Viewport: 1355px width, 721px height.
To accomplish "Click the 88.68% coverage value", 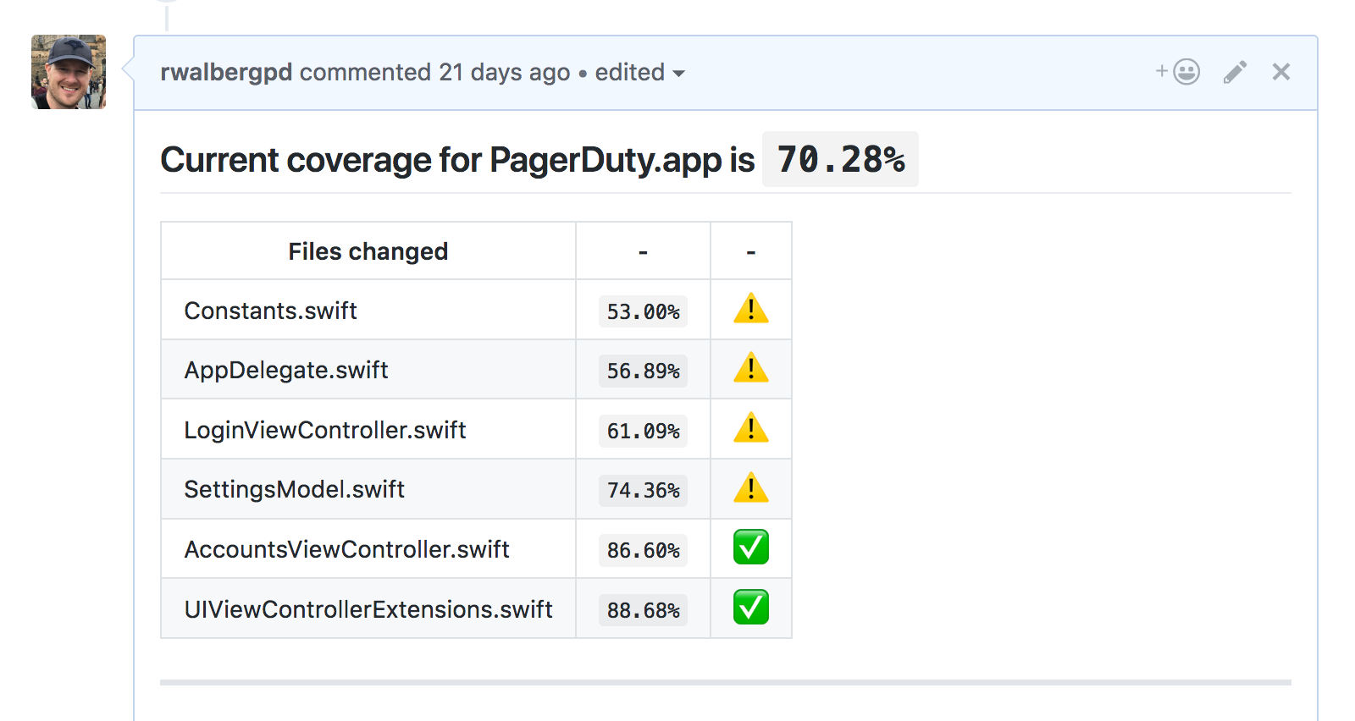I will click(x=643, y=610).
